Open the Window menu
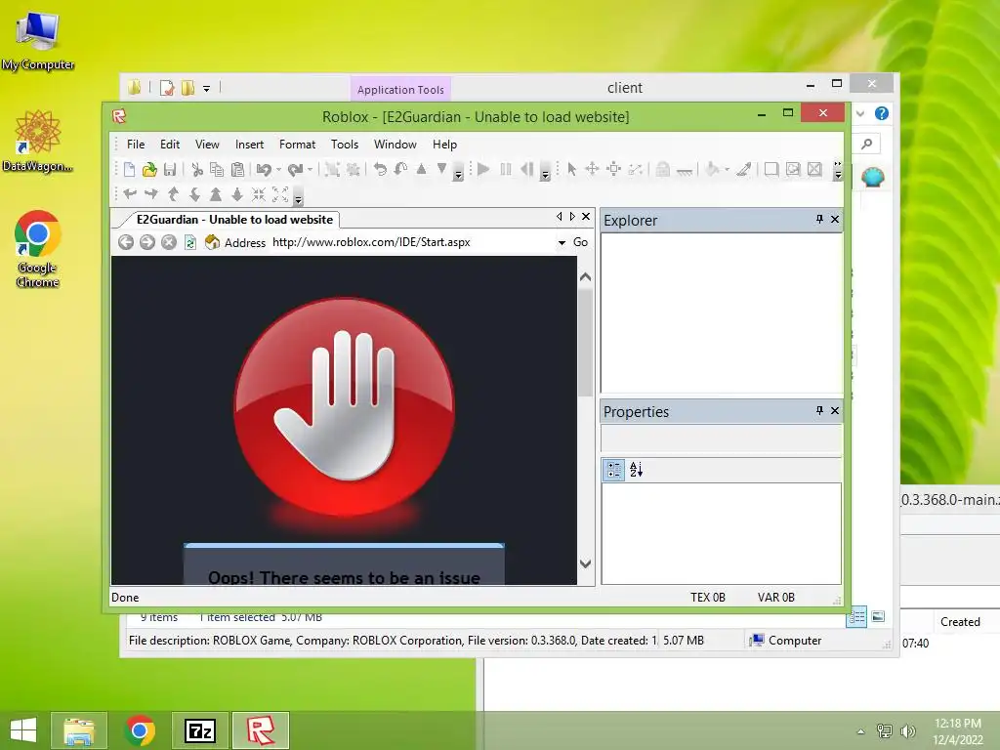Viewport: 1000px width, 750px height. (395, 145)
